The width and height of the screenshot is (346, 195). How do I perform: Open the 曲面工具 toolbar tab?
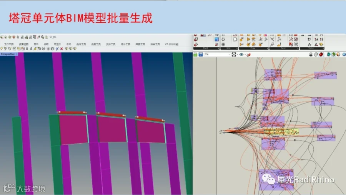tap(96, 44)
